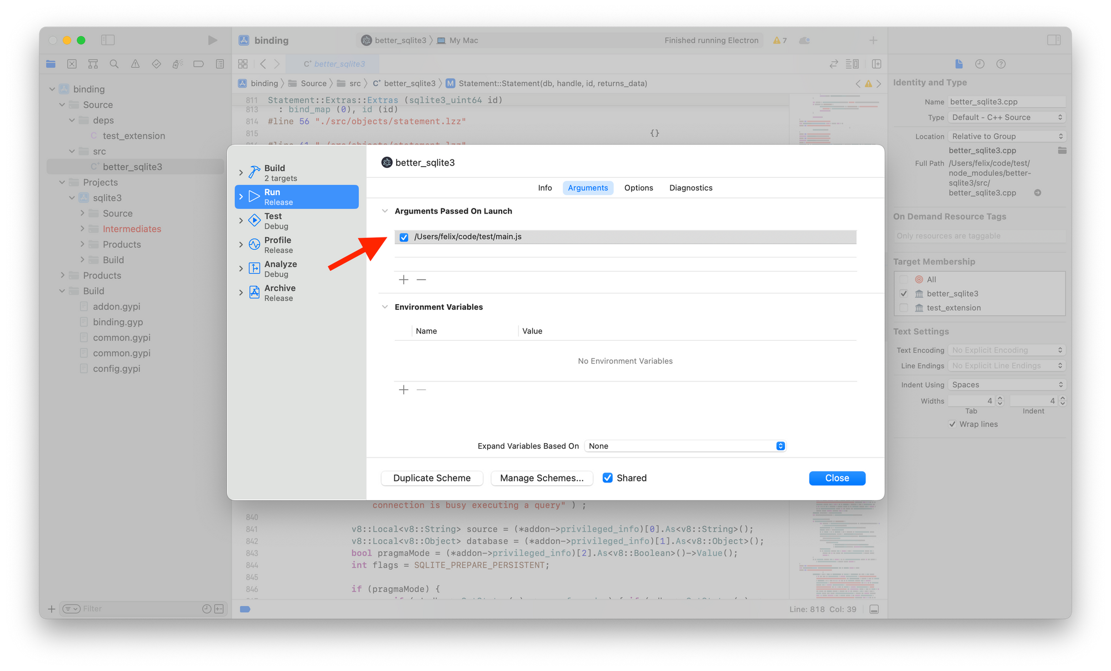Click the Manage Schemes button
The width and height of the screenshot is (1111, 671).
(x=542, y=478)
